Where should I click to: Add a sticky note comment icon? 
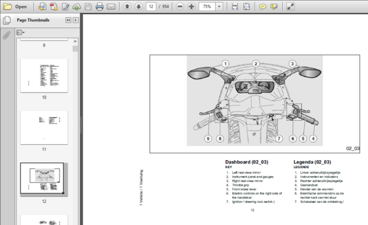click(263, 7)
